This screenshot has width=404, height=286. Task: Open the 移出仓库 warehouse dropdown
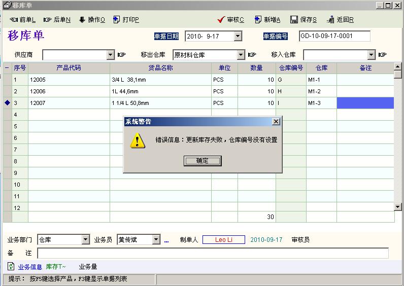pyautogui.click(x=241, y=55)
